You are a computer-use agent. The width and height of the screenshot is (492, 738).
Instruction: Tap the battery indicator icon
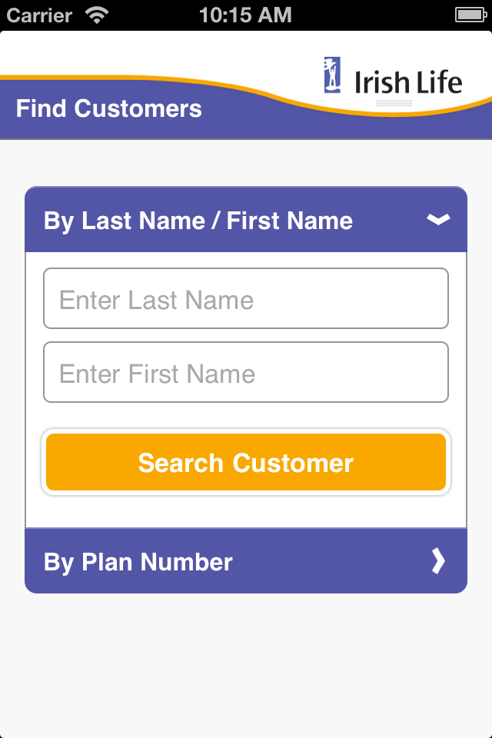468,15
